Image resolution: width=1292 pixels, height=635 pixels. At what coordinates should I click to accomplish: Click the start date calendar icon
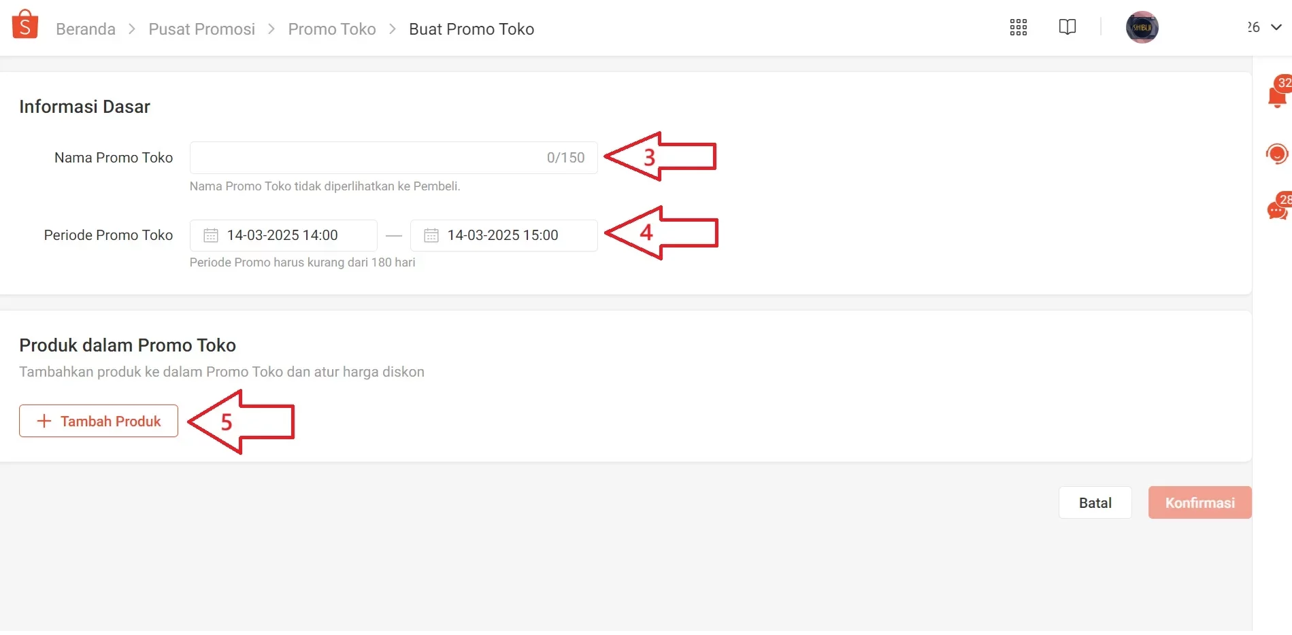[x=211, y=235]
